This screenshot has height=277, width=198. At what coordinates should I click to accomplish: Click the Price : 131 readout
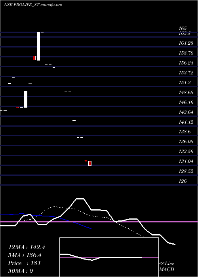tap(25, 263)
